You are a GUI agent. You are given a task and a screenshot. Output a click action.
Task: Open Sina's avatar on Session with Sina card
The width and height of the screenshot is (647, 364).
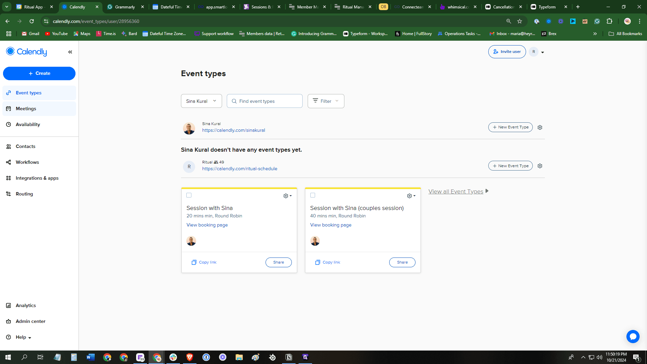[x=191, y=241]
